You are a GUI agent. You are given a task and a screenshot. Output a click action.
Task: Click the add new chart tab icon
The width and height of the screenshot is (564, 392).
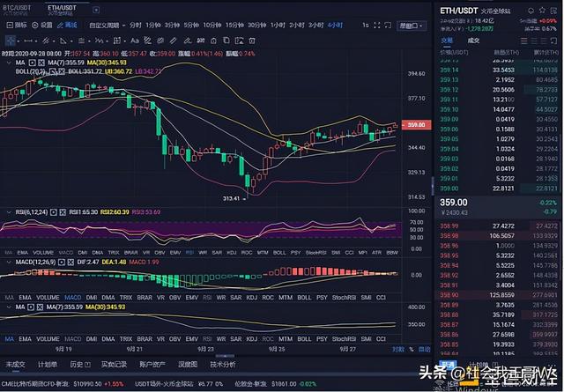pos(96,10)
